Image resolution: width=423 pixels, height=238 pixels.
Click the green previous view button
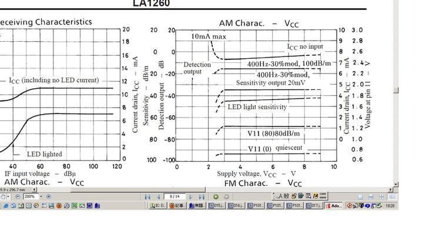pyautogui.click(x=216, y=196)
